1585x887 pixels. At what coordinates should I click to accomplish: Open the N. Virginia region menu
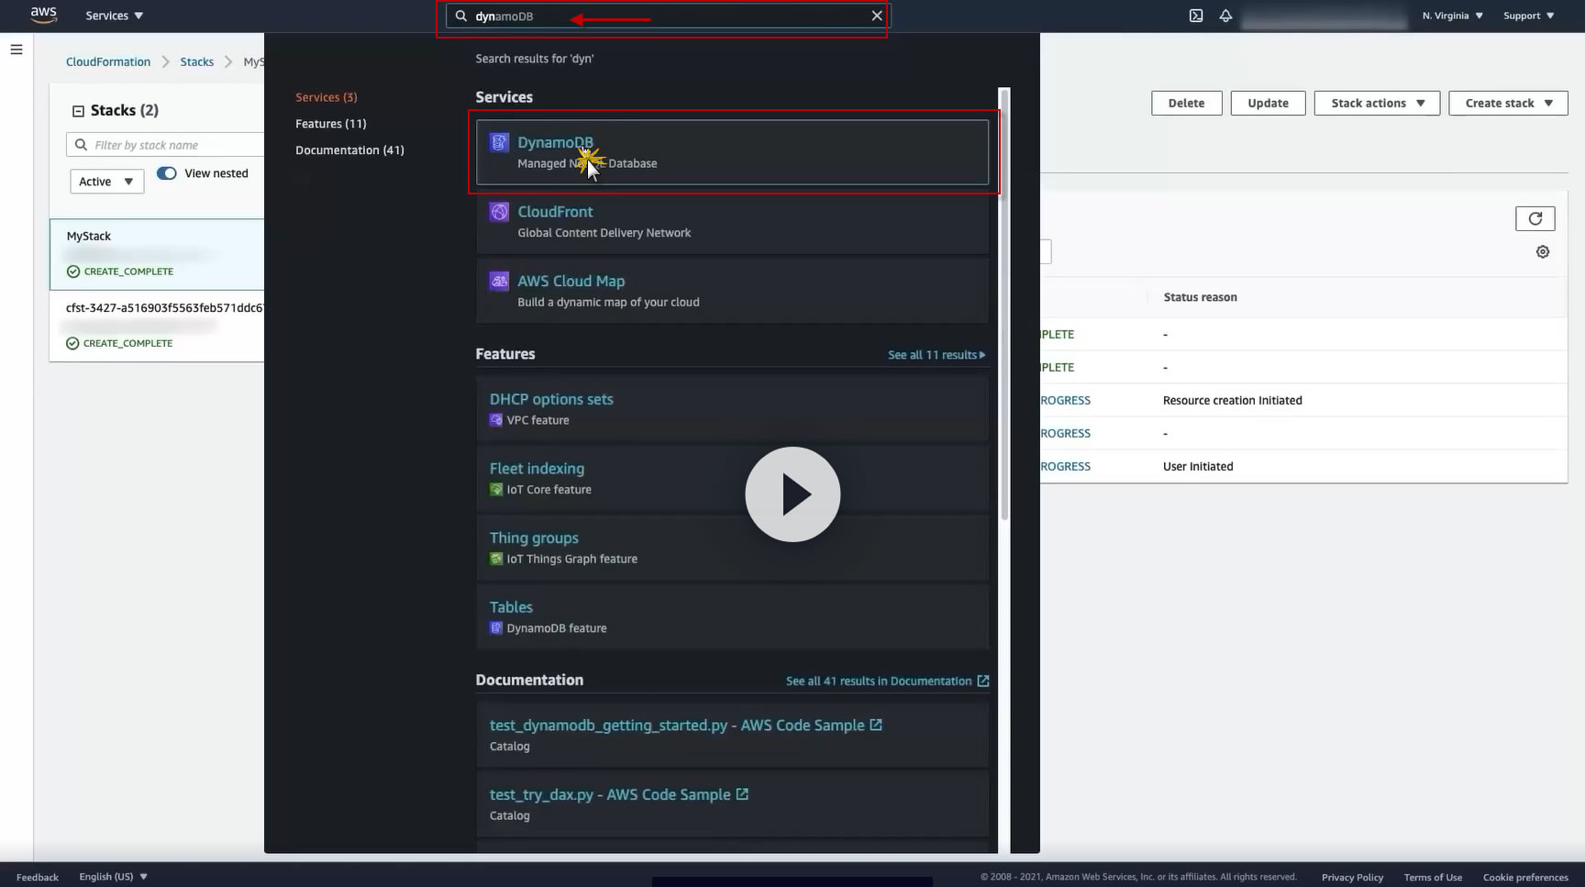point(1452,16)
